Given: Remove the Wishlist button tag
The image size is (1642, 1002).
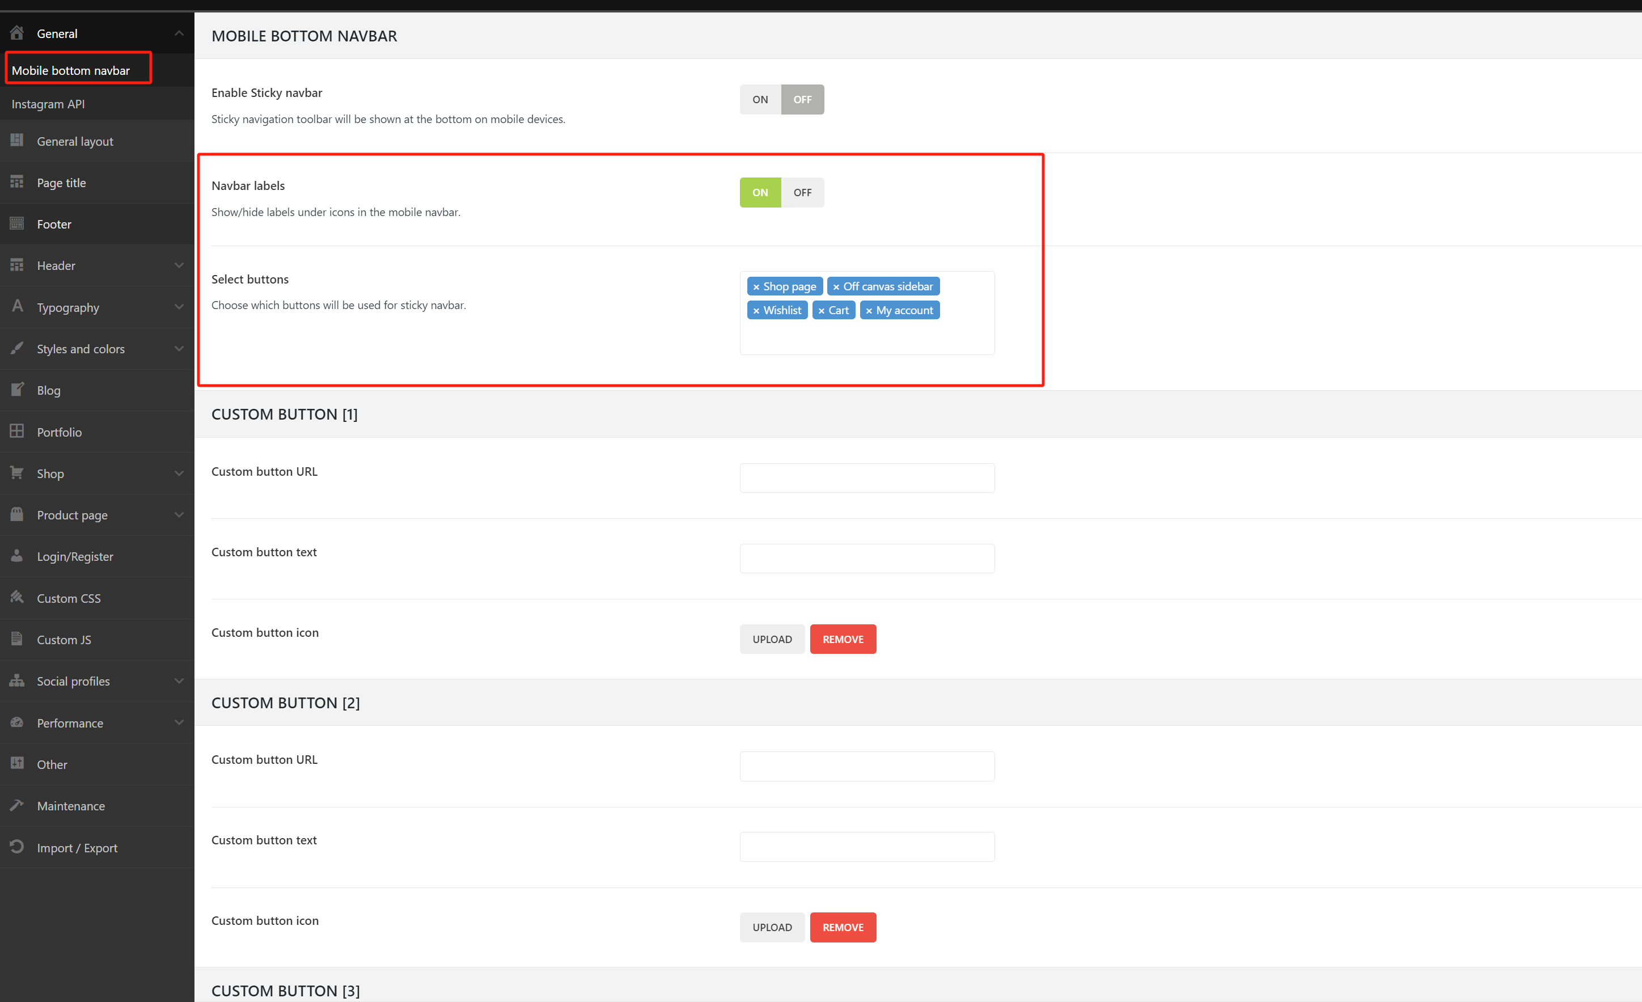Looking at the screenshot, I should 756,310.
